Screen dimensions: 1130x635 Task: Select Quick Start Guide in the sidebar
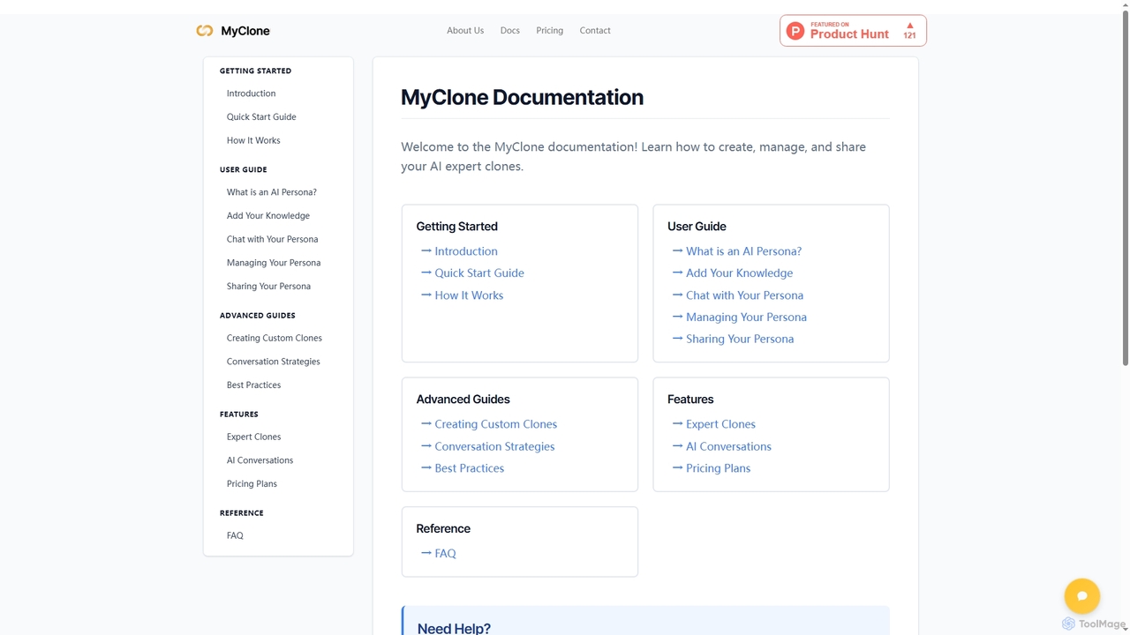click(261, 117)
